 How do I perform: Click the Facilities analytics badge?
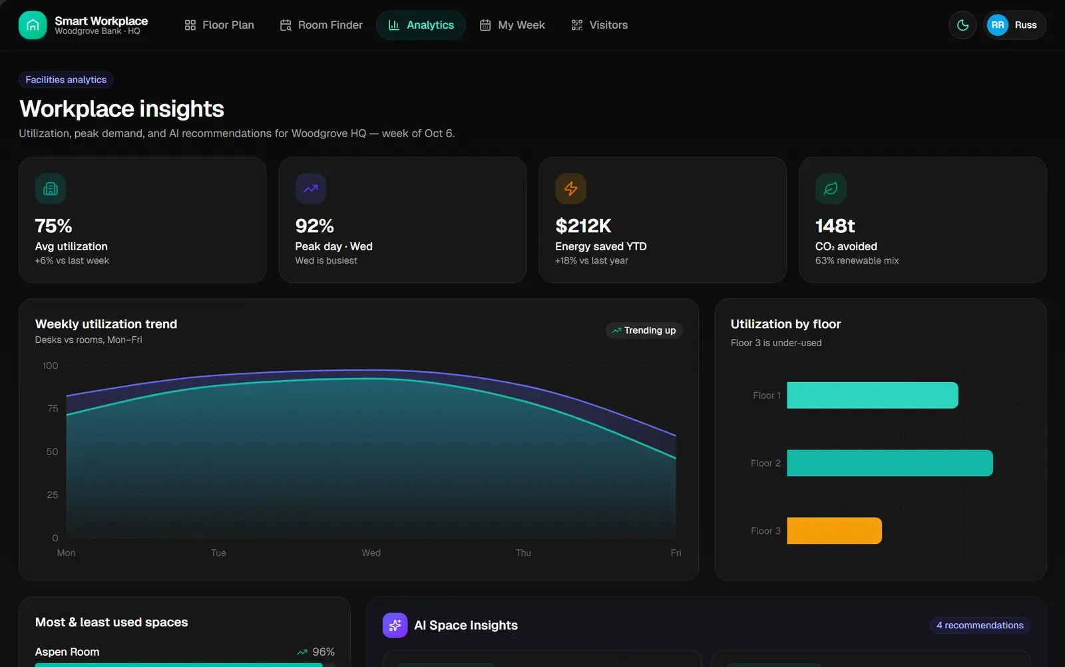66,80
